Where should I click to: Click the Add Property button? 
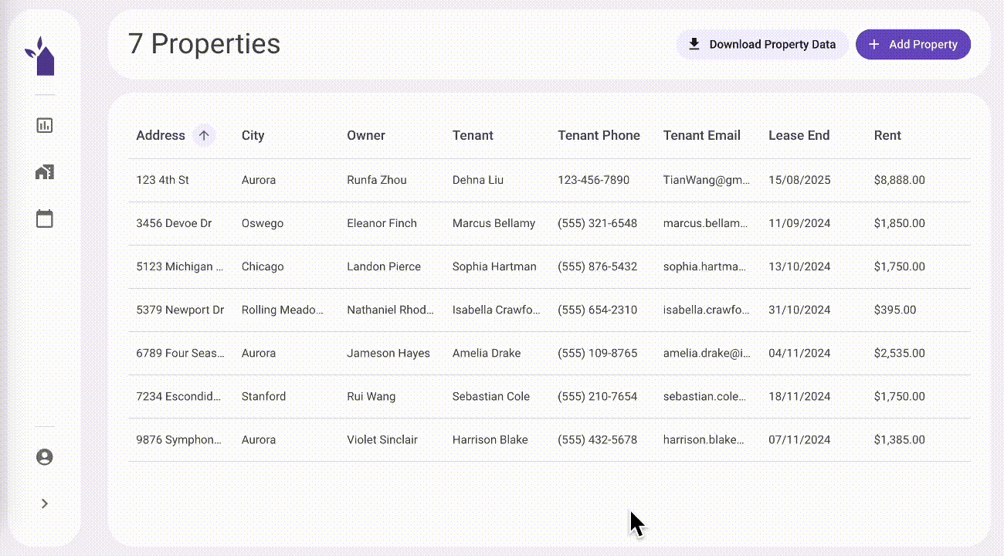coord(913,45)
